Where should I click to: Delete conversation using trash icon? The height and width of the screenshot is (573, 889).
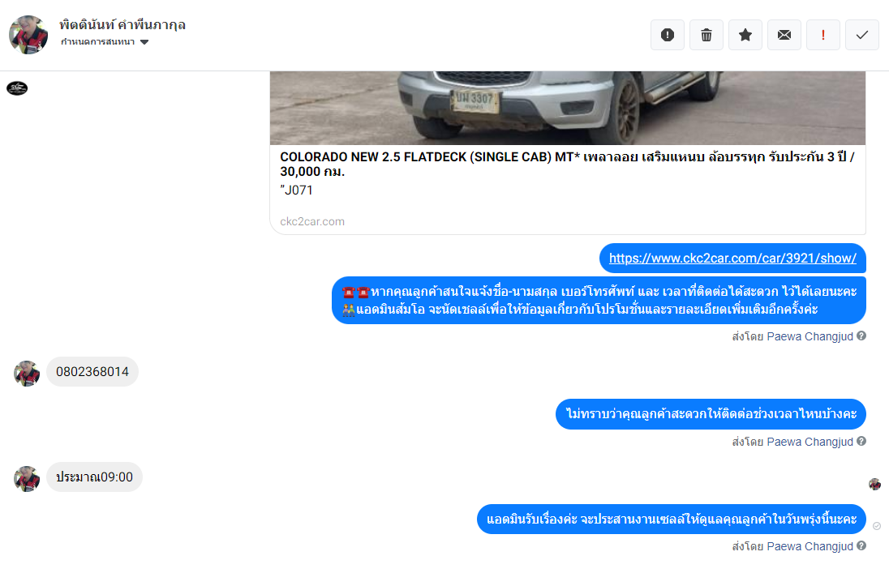click(x=706, y=35)
